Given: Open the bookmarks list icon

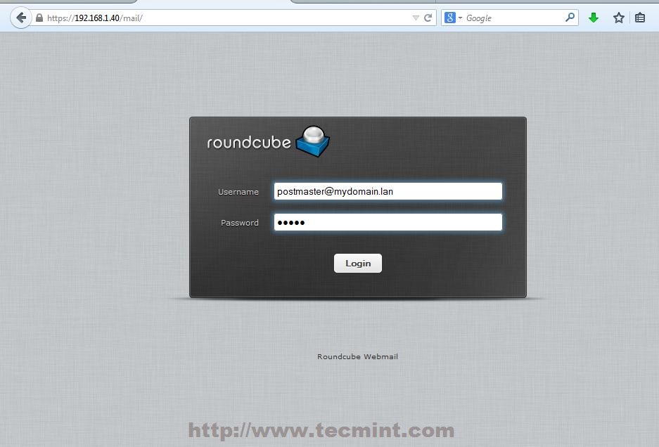Looking at the screenshot, I should click(641, 17).
